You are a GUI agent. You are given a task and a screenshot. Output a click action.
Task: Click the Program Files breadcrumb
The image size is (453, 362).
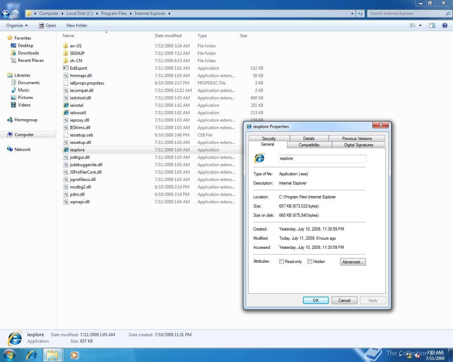[x=114, y=13]
